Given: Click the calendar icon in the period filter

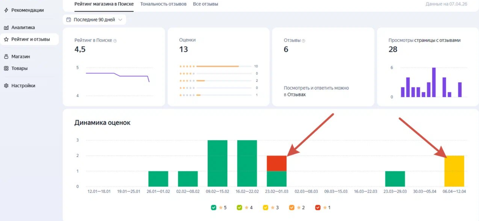Looking at the screenshot, I should tap(69, 20).
